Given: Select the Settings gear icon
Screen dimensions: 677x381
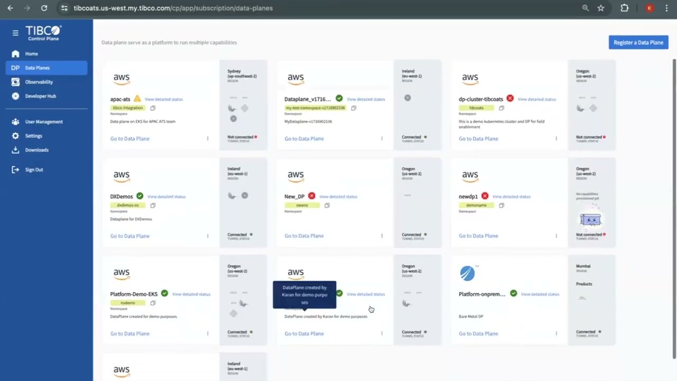Looking at the screenshot, I should pyautogui.click(x=15, y=135).
